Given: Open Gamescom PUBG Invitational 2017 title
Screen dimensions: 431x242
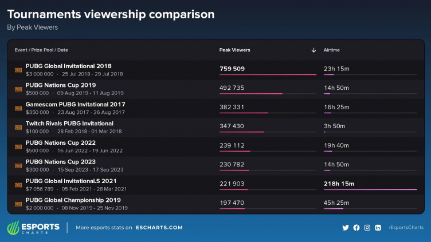Looking at the screenshot, I should 75,104.
